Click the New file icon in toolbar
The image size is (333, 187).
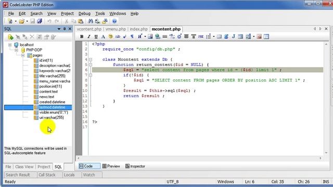pyautogui.click(x=10, y=21)
